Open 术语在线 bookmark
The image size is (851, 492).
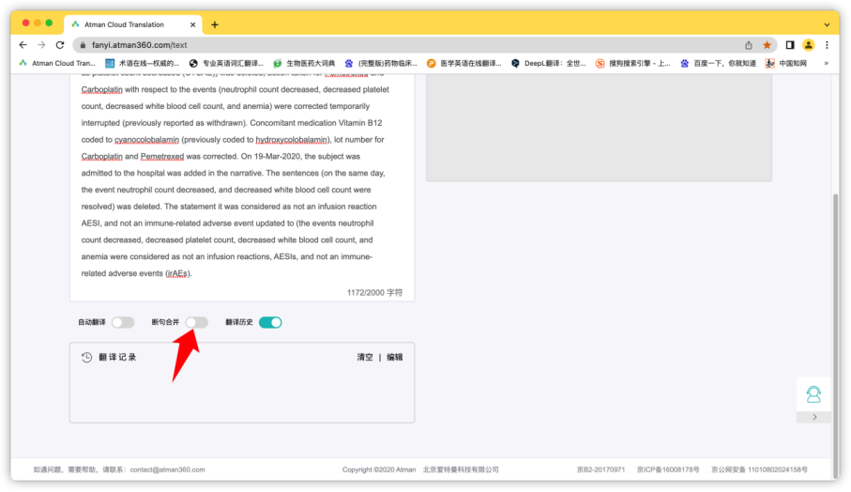pos(143,64)
